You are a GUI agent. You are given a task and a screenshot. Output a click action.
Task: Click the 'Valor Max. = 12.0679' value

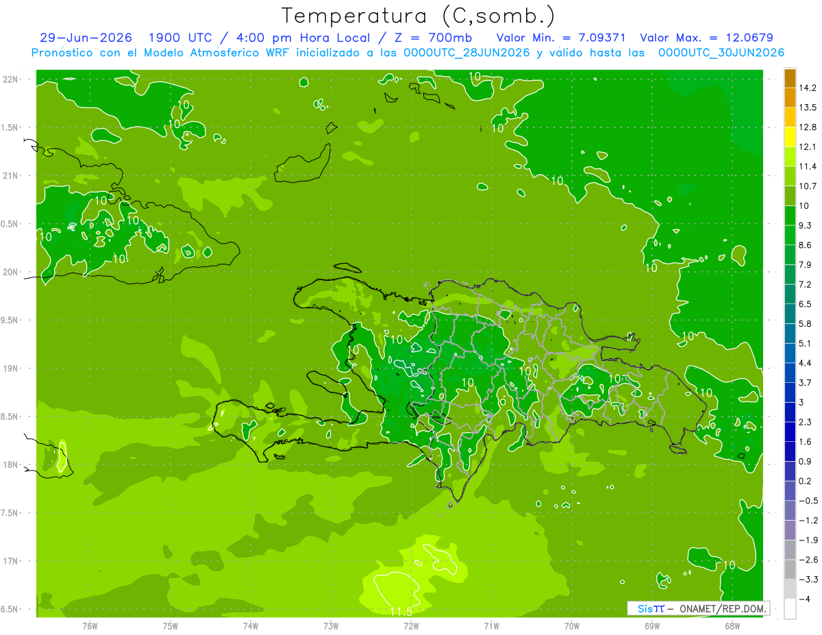[706, 38]
